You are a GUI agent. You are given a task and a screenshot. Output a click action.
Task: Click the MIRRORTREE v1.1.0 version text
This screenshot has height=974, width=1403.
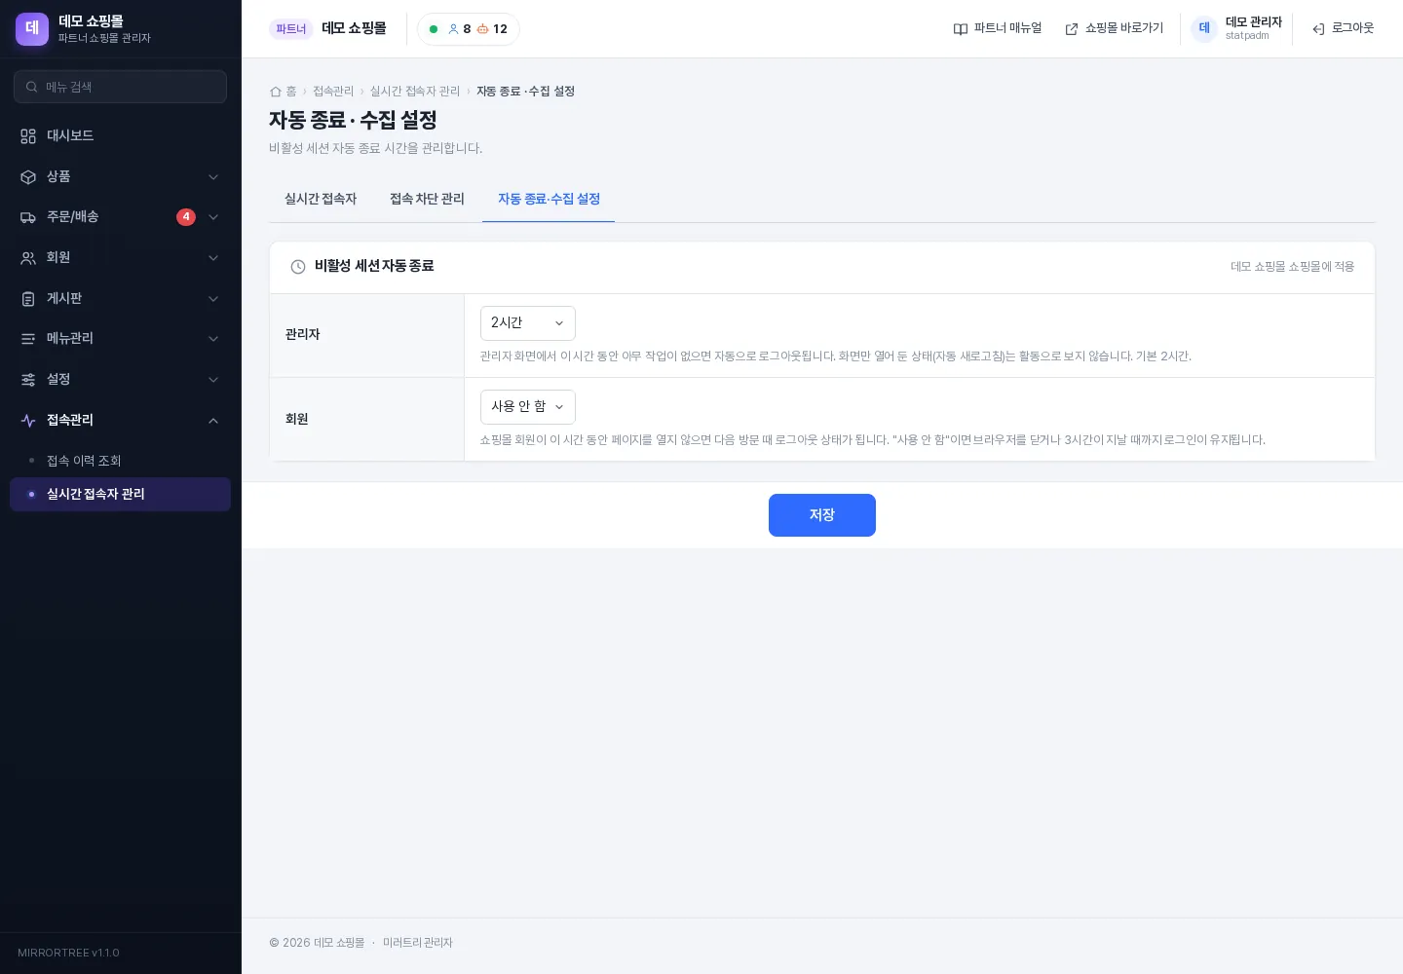[x=68, y=953]
